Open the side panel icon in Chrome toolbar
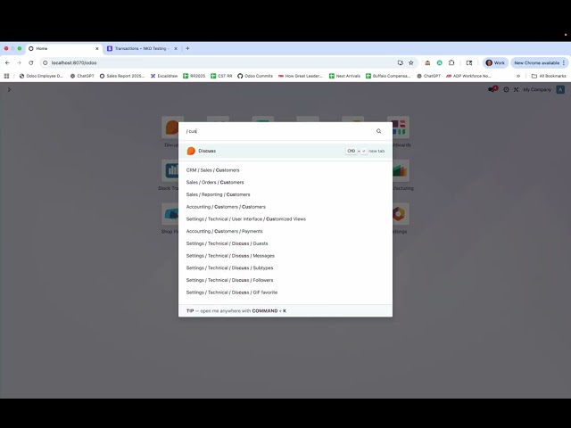This screenshot has width=571, height=428. (x=469, y=63)
